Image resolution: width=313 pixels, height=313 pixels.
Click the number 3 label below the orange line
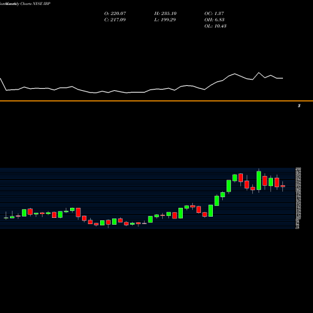click(x=299, y=106)
